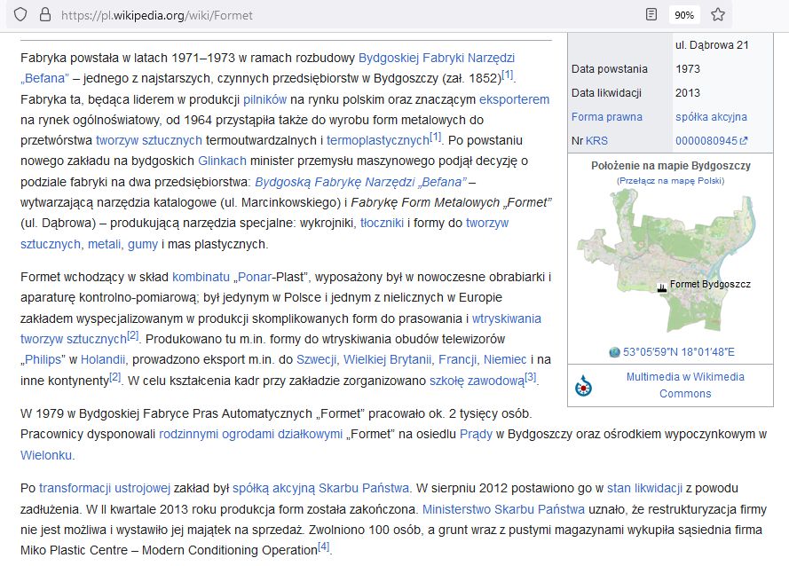This screenshot has width=789, height=566.
Task: Open the Niemiec link
Action: (505, 359)
